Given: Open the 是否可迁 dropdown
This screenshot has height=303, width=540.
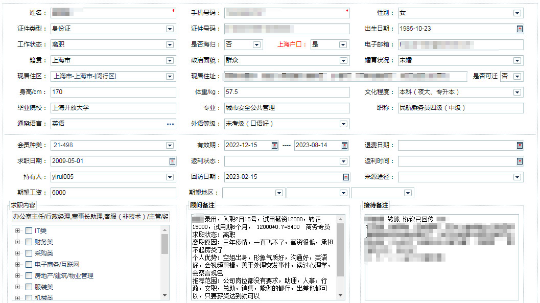Looking at the screenshot, I should (517, 77).
